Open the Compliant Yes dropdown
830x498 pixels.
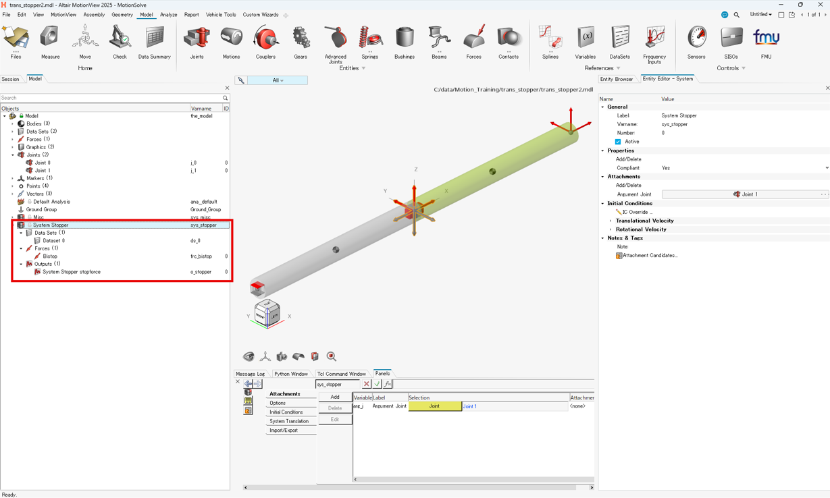click(x=827, y=168)
